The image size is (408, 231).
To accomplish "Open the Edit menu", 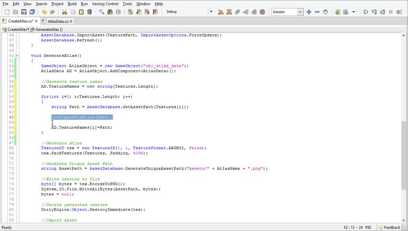I will tap(16, 4).
